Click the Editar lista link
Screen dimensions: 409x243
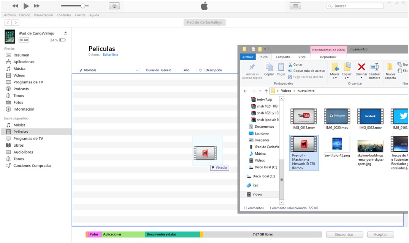110,55
